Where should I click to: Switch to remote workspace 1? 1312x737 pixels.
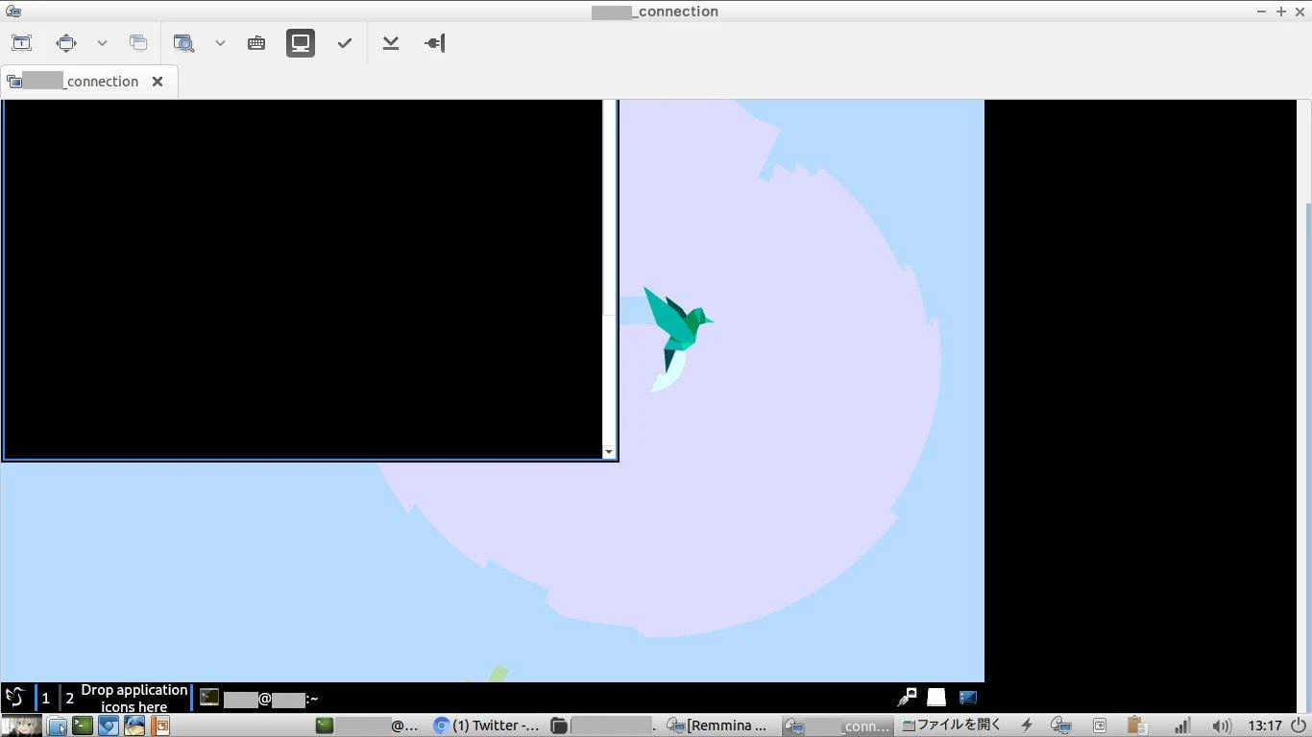(45, 699)
